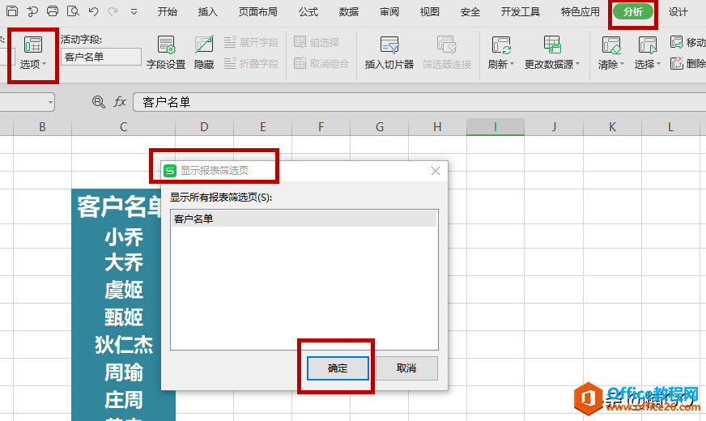Click the 隐藏 hide icon
Screen dimensions: 706x421
coord(204,53)
